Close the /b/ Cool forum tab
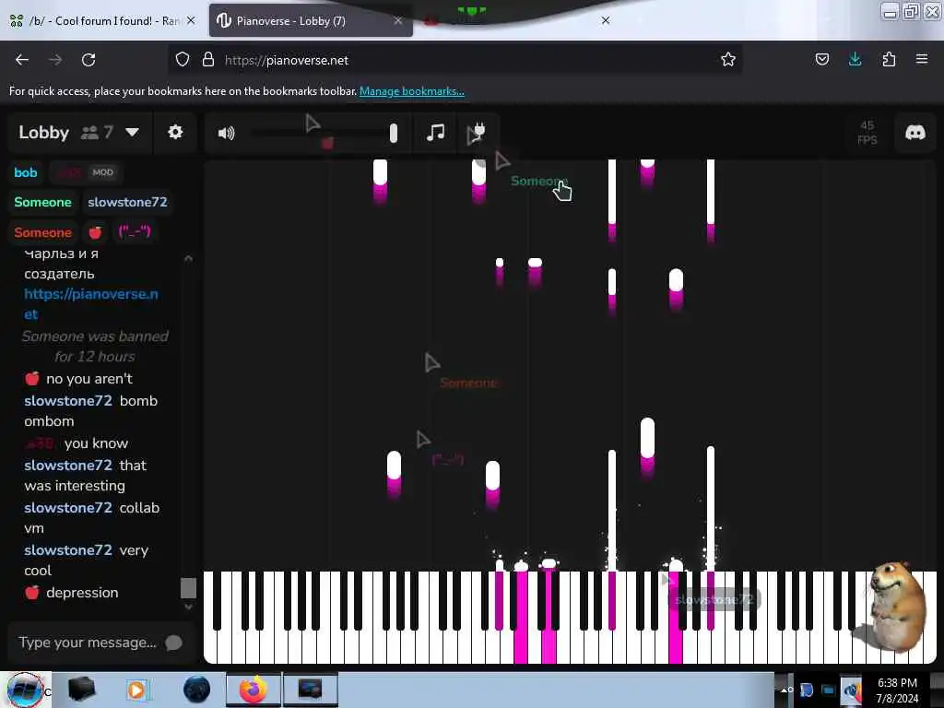This screenshot has height=708, width=944. [191, 20]
